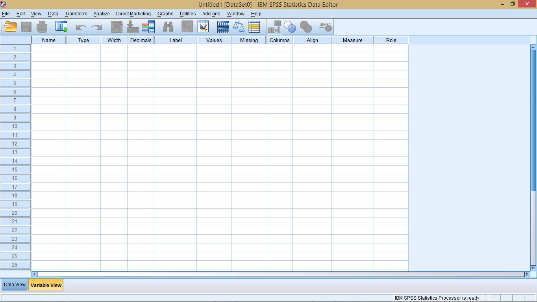Image resolution: width=537 pixels, height=302 pixels.
Task: Click the Type column header
Action: tap(83, 40)
